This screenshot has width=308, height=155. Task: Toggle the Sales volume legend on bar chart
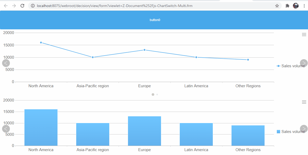(x=291, y=131)
